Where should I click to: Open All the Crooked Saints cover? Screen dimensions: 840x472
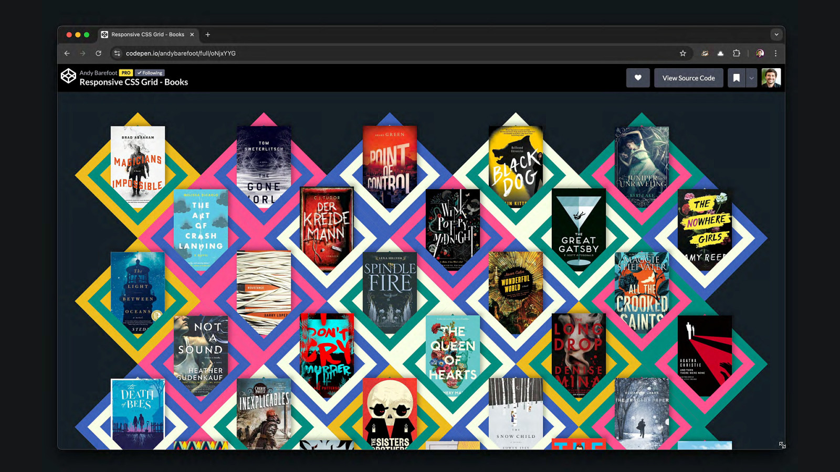(x=642, y=293)
